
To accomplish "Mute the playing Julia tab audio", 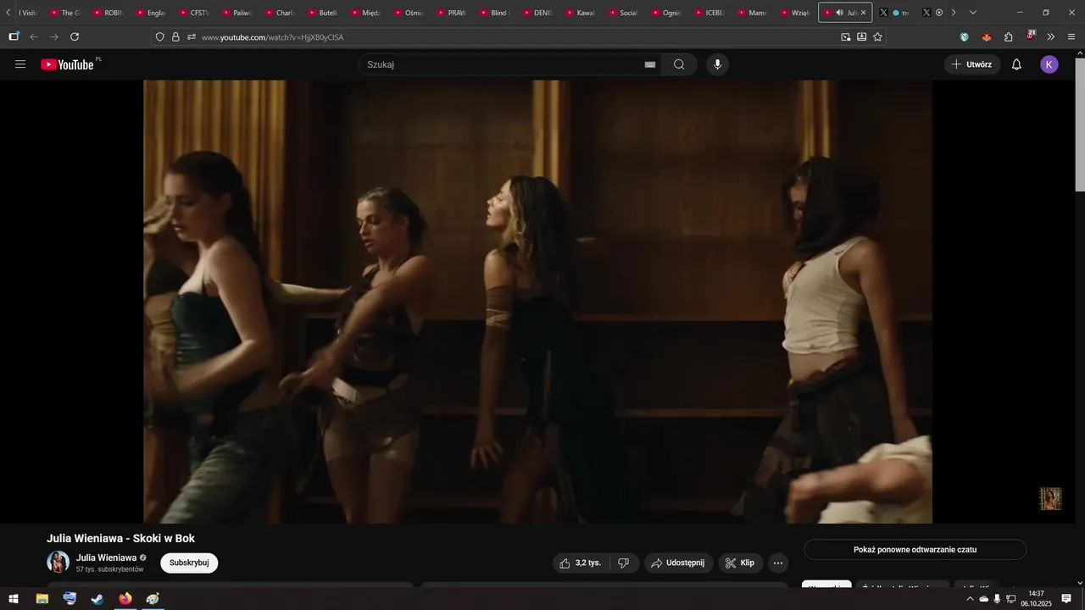I will [839, 13].
